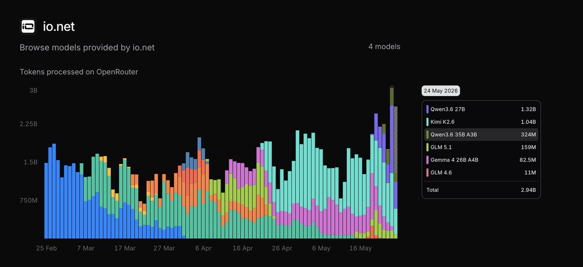Click the 27 Mar x-axis label
Image resolution: width=583 pixels, height=267 pixels.
coord(164,248)
